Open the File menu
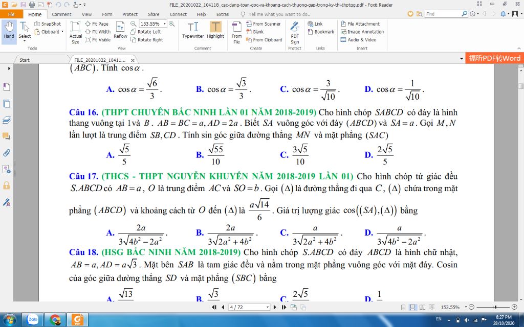 click(11, 14)
